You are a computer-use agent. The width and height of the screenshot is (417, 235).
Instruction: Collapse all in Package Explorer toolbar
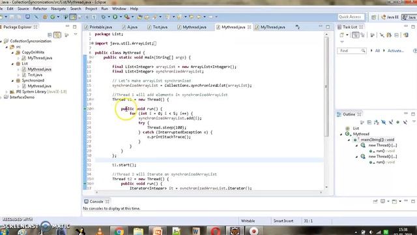(x=50, y=35)
